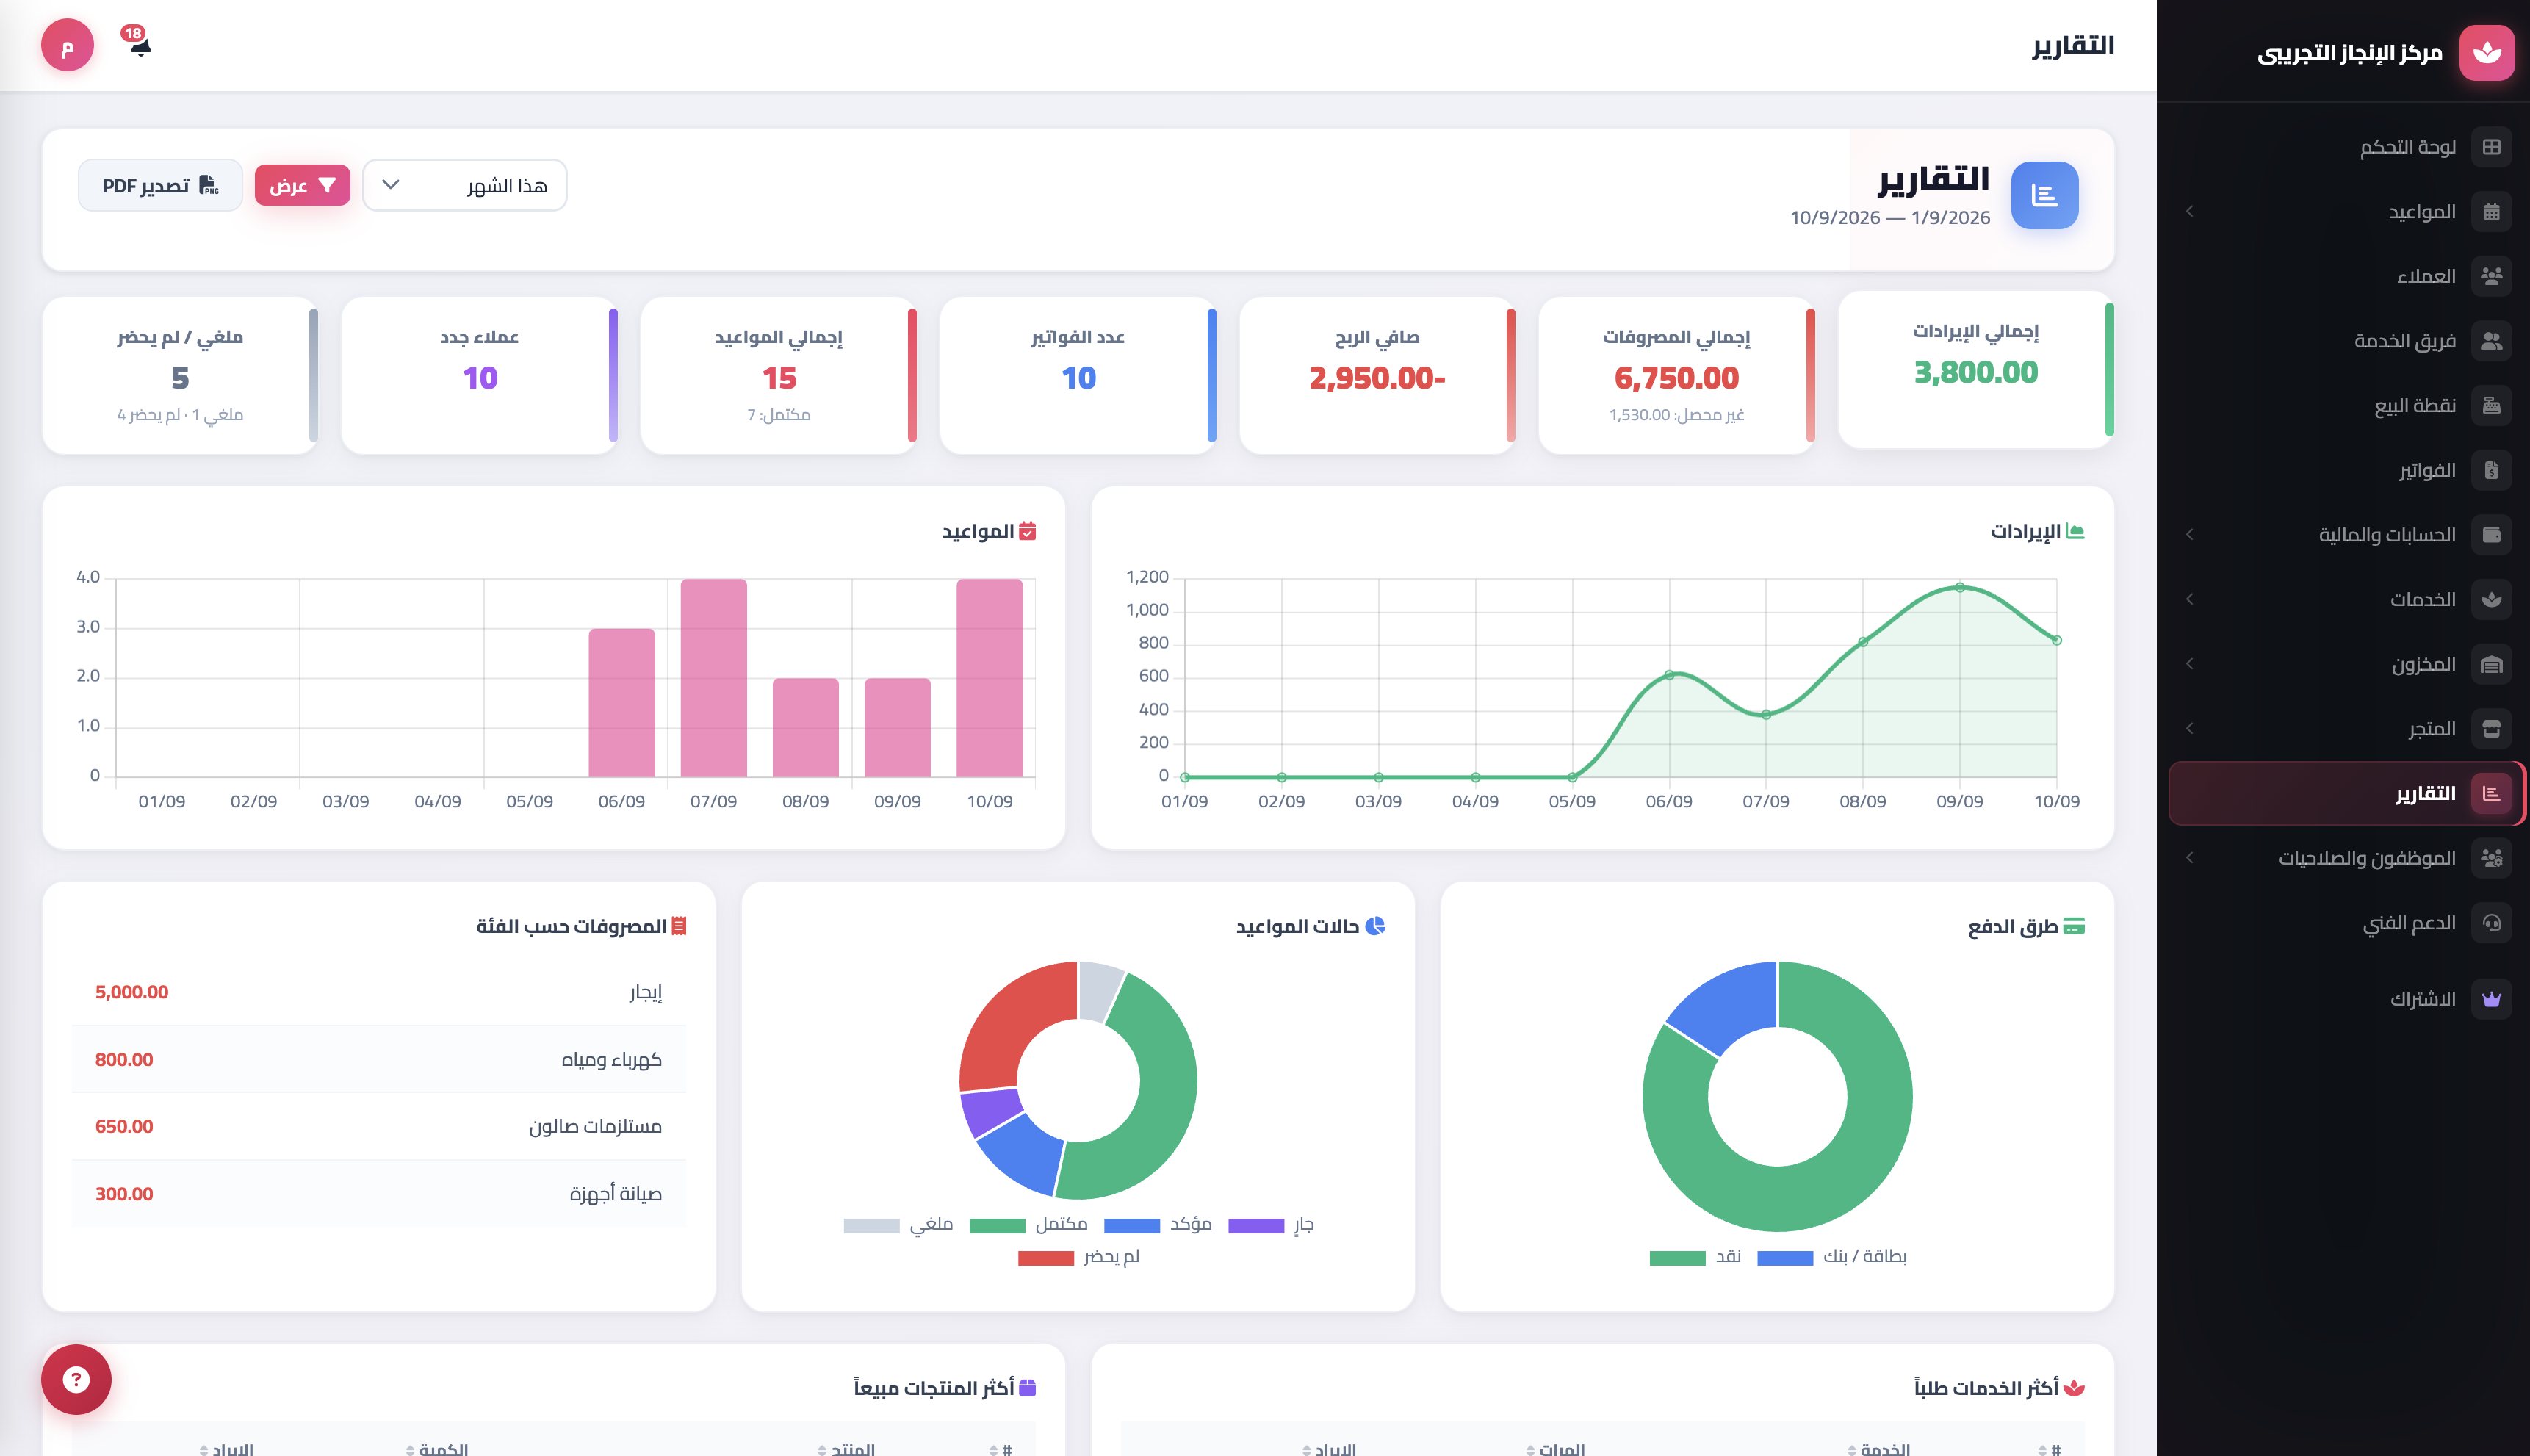
Task: Click the كهرباء ومياه expense row
Action: (x=378, y=1059)
